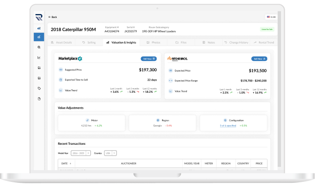Click Sell Now in the Marketplace card
This screenshot has width=317, height=187.
(x=149, y=59)
